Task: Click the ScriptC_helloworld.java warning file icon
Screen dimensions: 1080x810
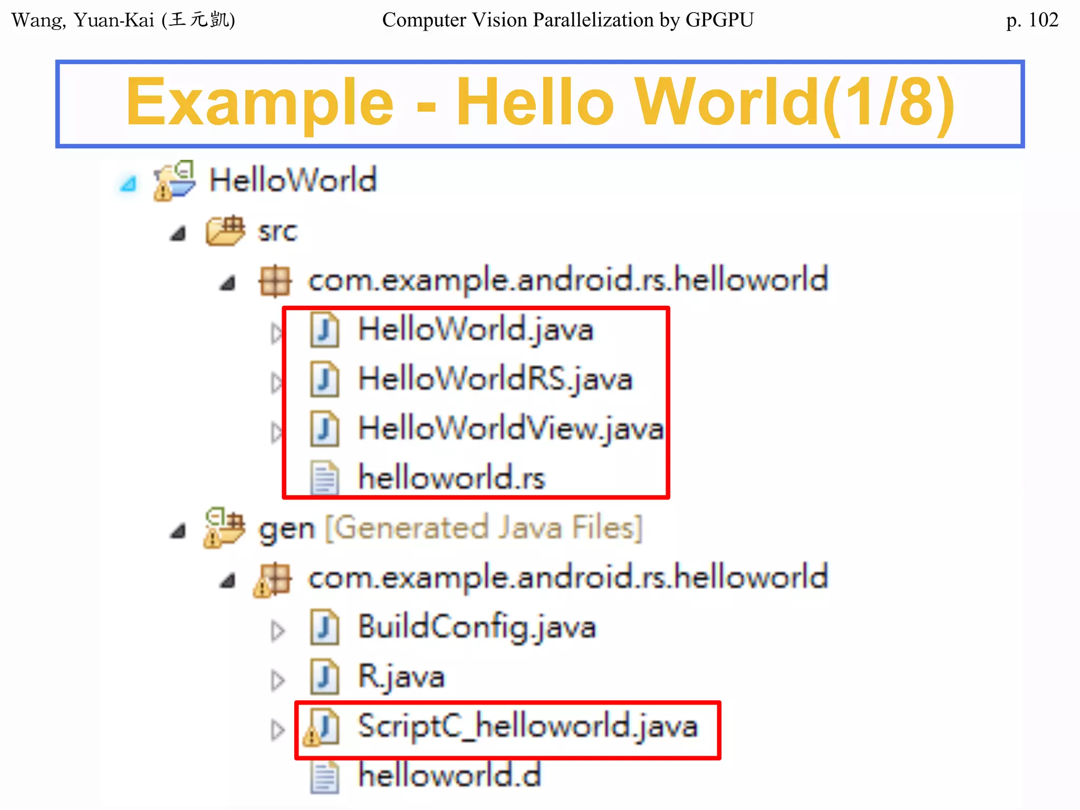Action: pyautogui.click(x=322, y=728)
